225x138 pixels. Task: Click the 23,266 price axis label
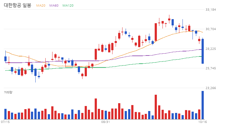click(211, 88)
